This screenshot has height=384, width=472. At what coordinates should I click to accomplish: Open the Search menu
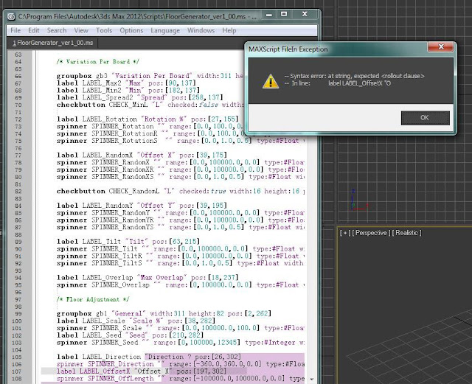tap(57, 30)
